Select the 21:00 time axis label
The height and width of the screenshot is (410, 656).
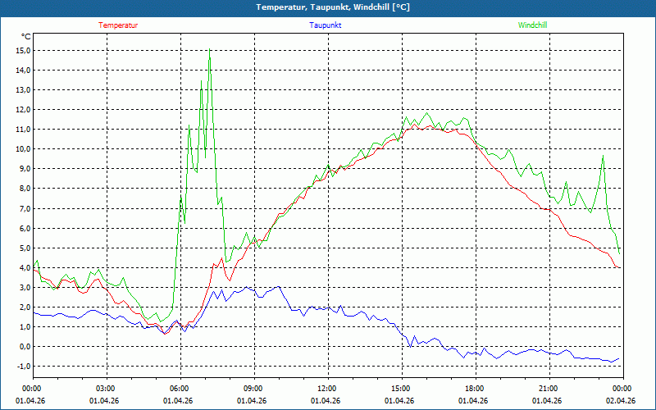[x=548, y=389]
